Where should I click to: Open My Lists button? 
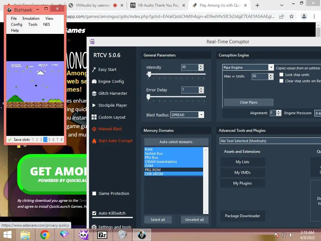tap(242, 162)
